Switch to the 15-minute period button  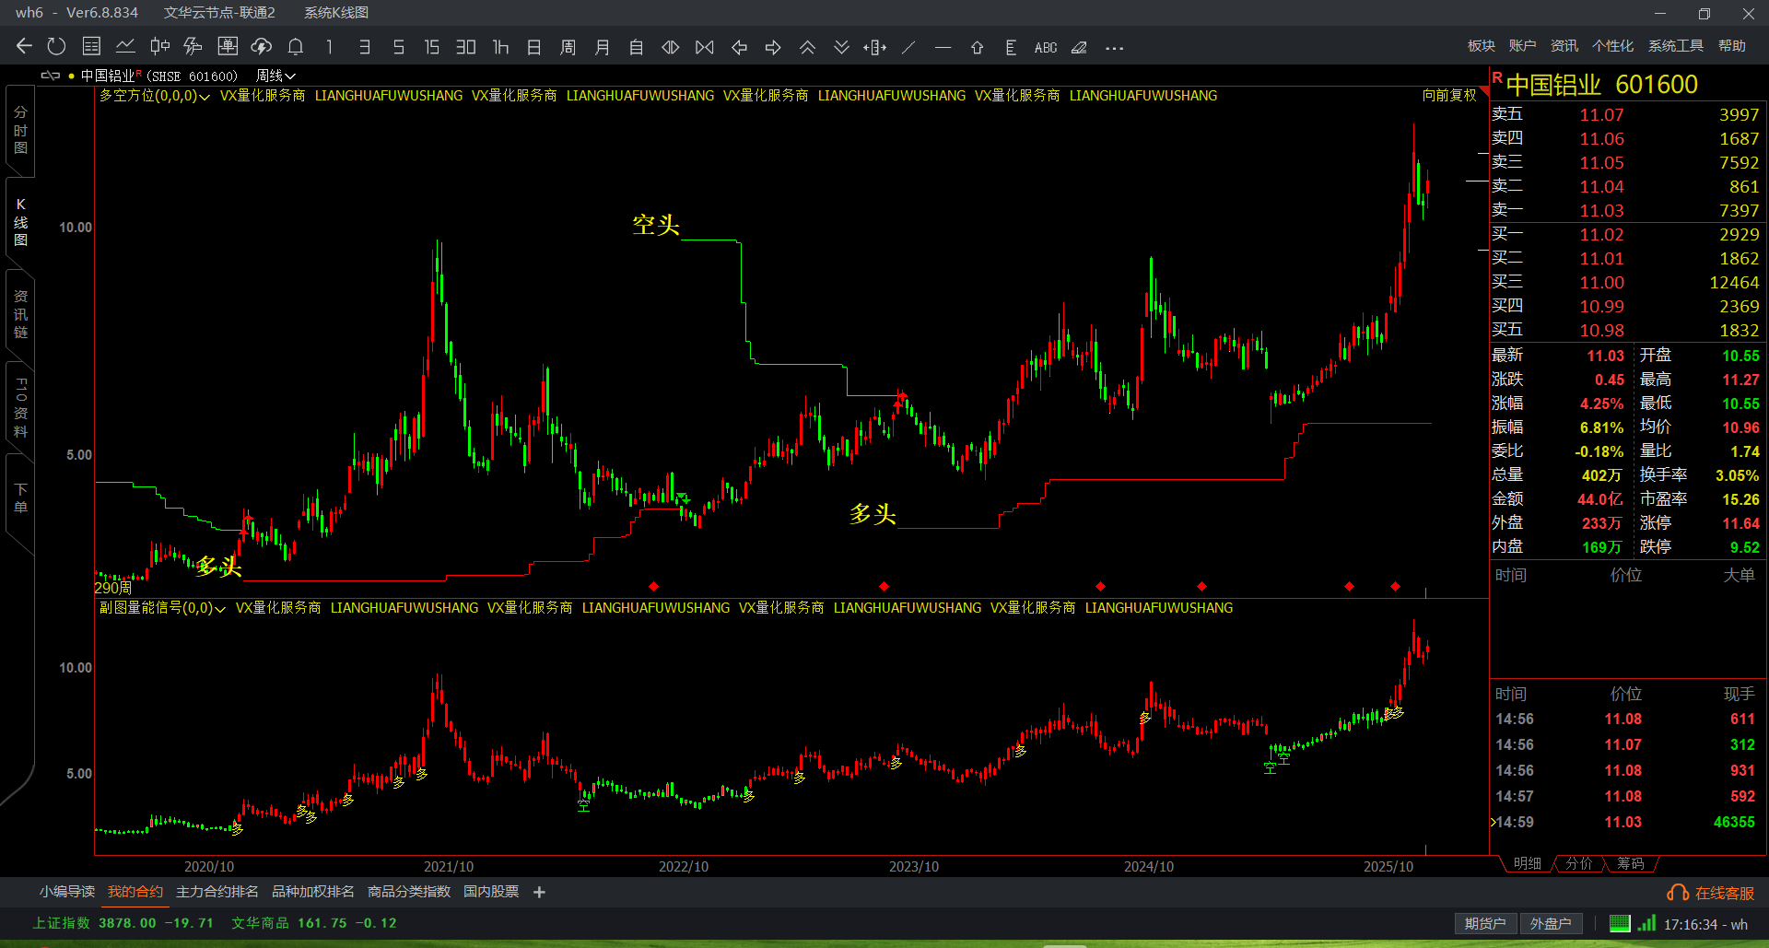(431, 47)
